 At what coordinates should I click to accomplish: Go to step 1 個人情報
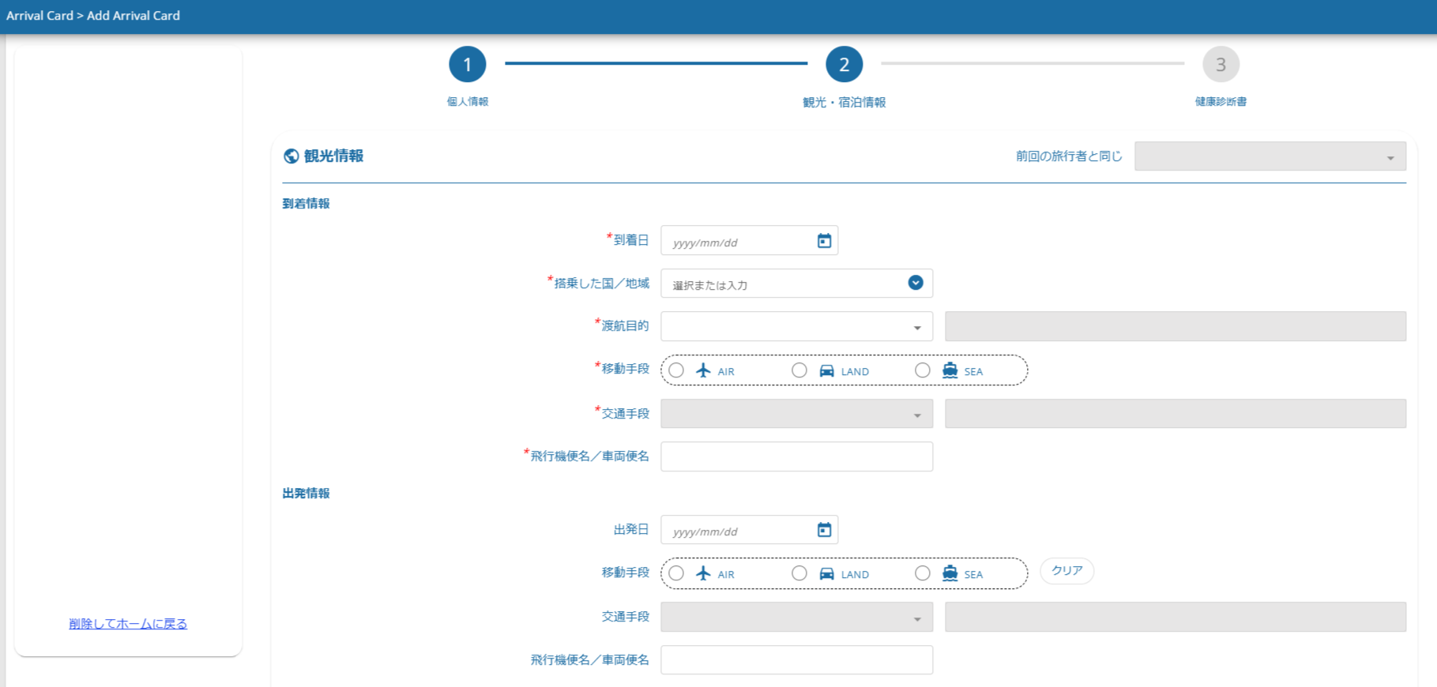(468, 65)
